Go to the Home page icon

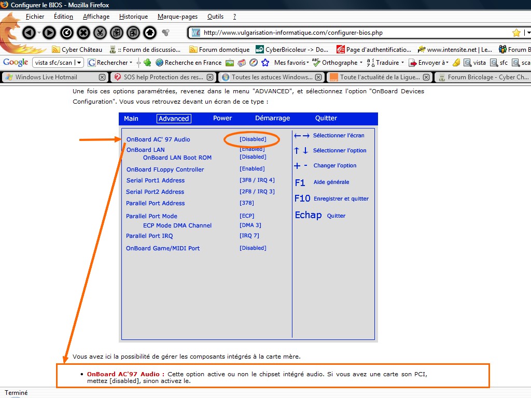point(150,33)
